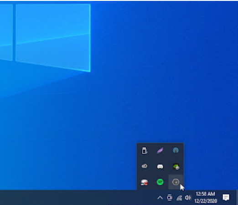Open Adobe Creative Cloud from tray
The height and width of the screenshot is (205, 238).
pos(145,166)
